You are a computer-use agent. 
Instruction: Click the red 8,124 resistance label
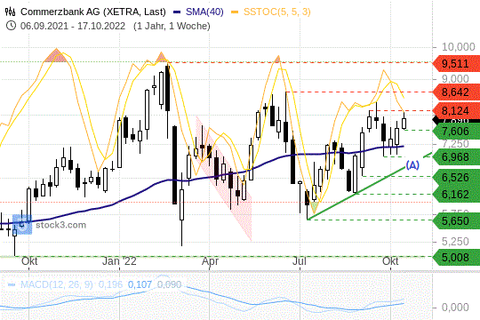pos(456,110)
